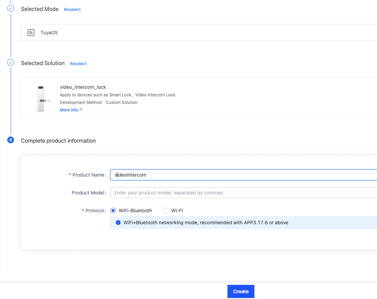Click into the Product Model text field
This screenshot has width=377, height=299.
[241, 193]
